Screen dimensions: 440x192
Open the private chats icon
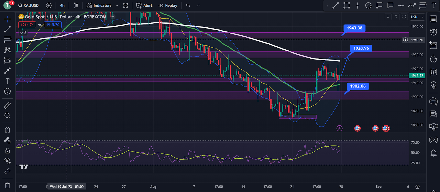point(433,113)
